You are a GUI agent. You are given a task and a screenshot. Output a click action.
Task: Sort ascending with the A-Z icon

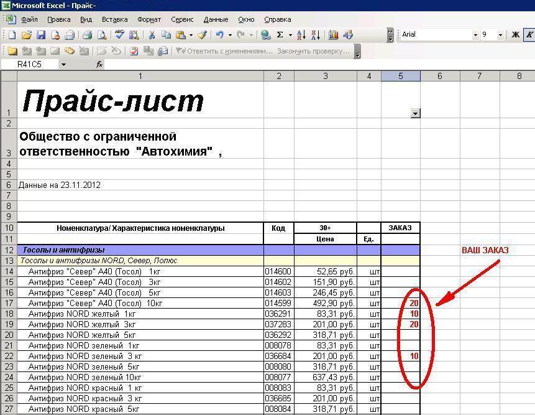[x=301, y=35]
